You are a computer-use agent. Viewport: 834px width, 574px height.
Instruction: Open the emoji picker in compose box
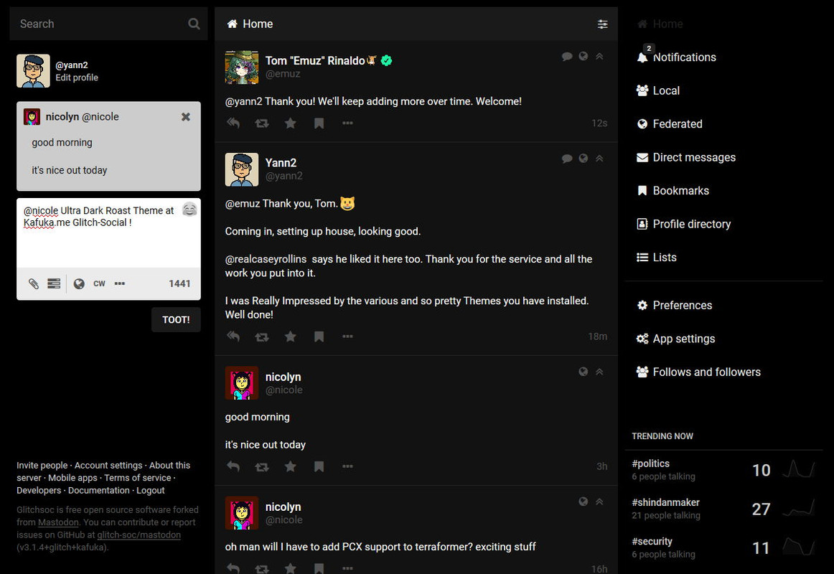tap(189, 210)
